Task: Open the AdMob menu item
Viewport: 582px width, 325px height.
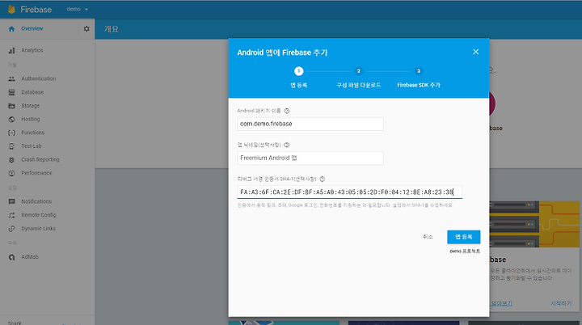Action: point(30,257)
